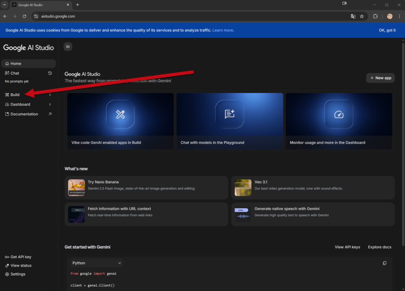Click Get API key in sidebar
Screen dimensions: 405x291
(x=21, y=257)
